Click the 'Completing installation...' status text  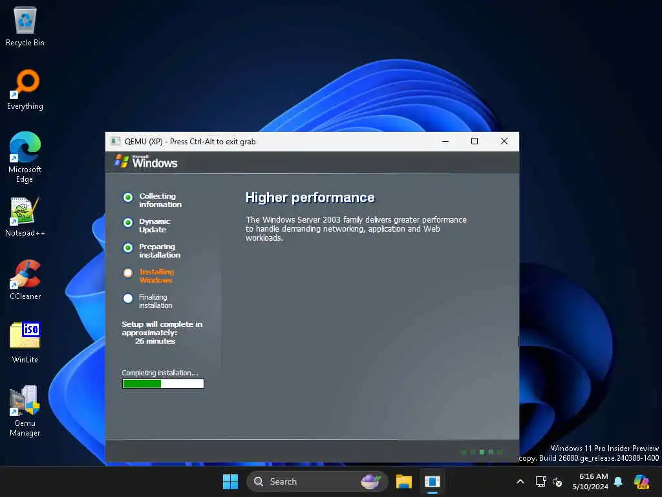(160, 373)
